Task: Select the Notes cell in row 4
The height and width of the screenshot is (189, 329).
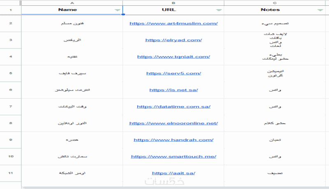Action: pos(275,57)
